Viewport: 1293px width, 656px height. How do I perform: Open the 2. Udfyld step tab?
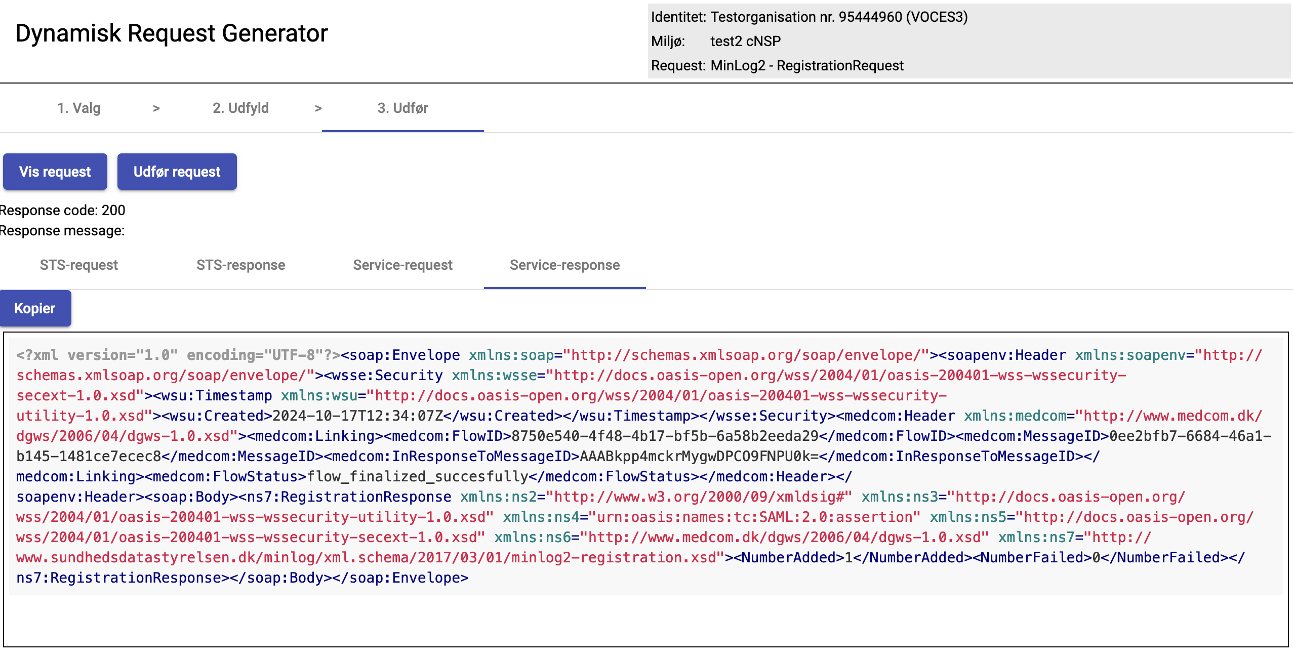click(x=240, y=108)
